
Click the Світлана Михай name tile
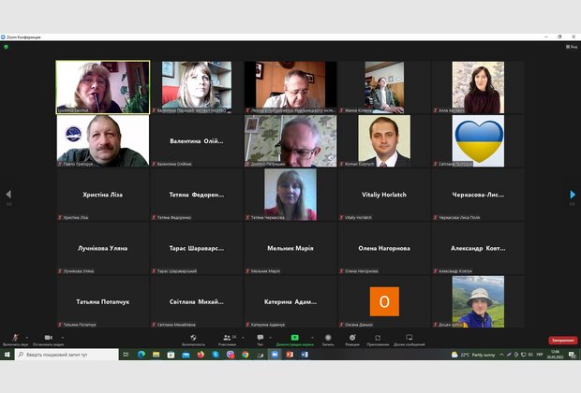point(197,301)
